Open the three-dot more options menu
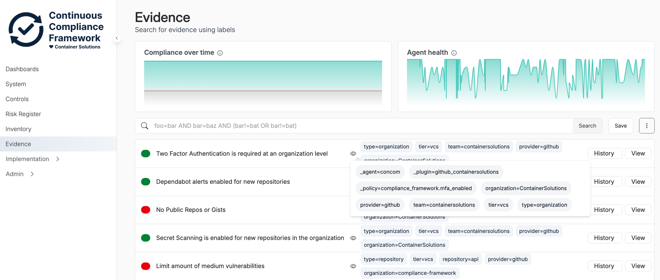This screenshot has width=660, height=280. [x=647, y=126]
